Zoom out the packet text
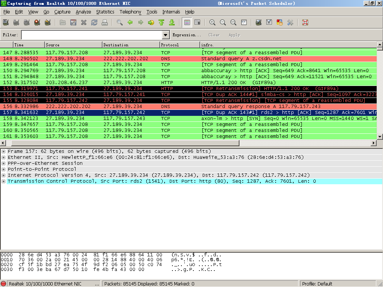 pos(223,22)
